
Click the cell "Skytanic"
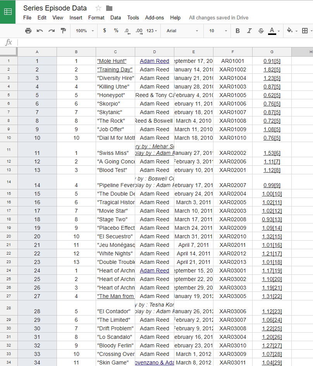point(115,112)
